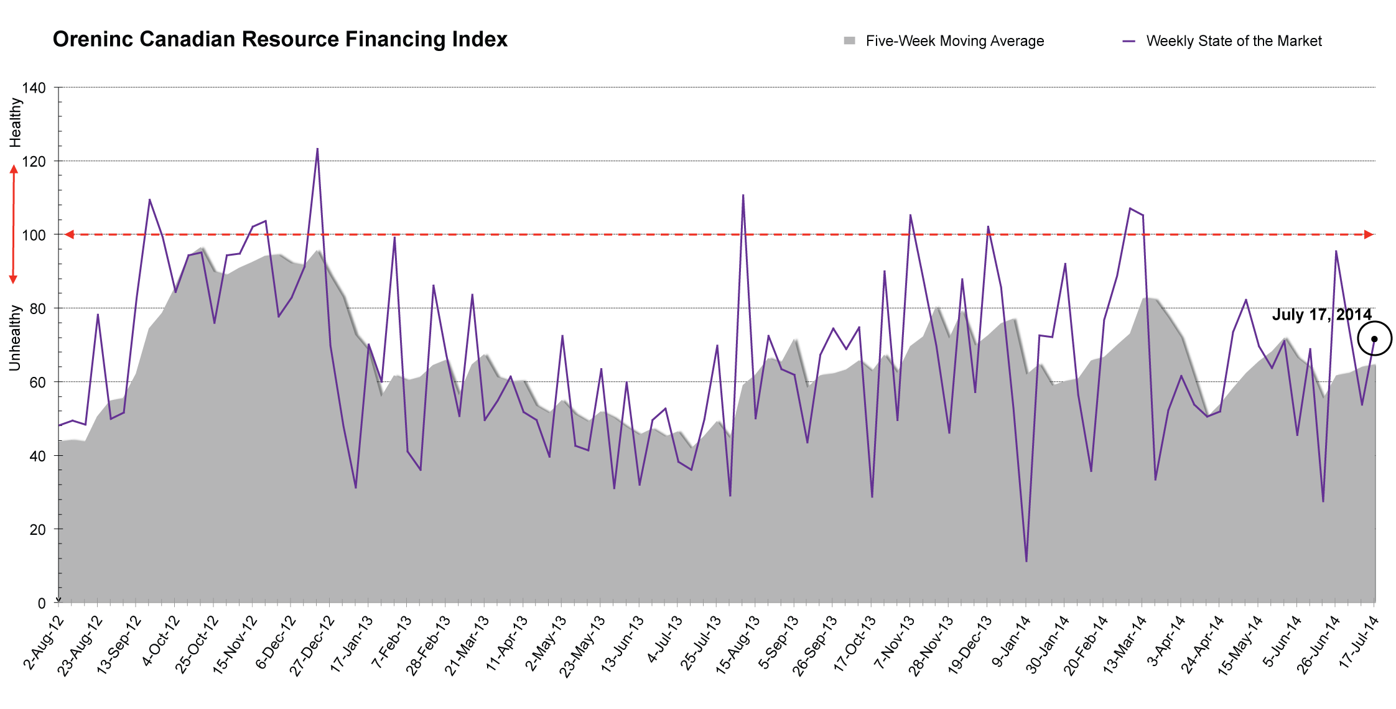The image size is (1396, 709).
Task: Click the 28-Nov-13 date label
Action: tap(931, 646)
